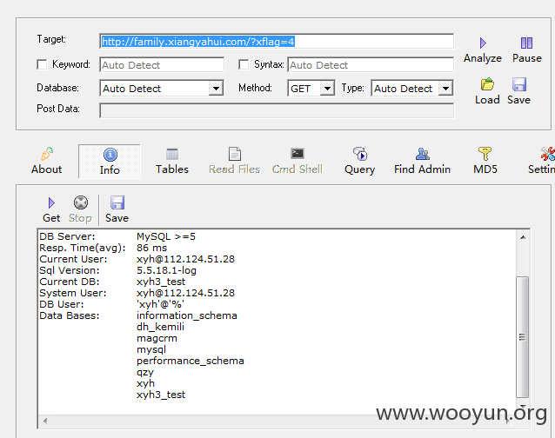Open the Cmd Shell section
Screen dimensions: 555x438
pyautogui.click(x=298, y=161)
